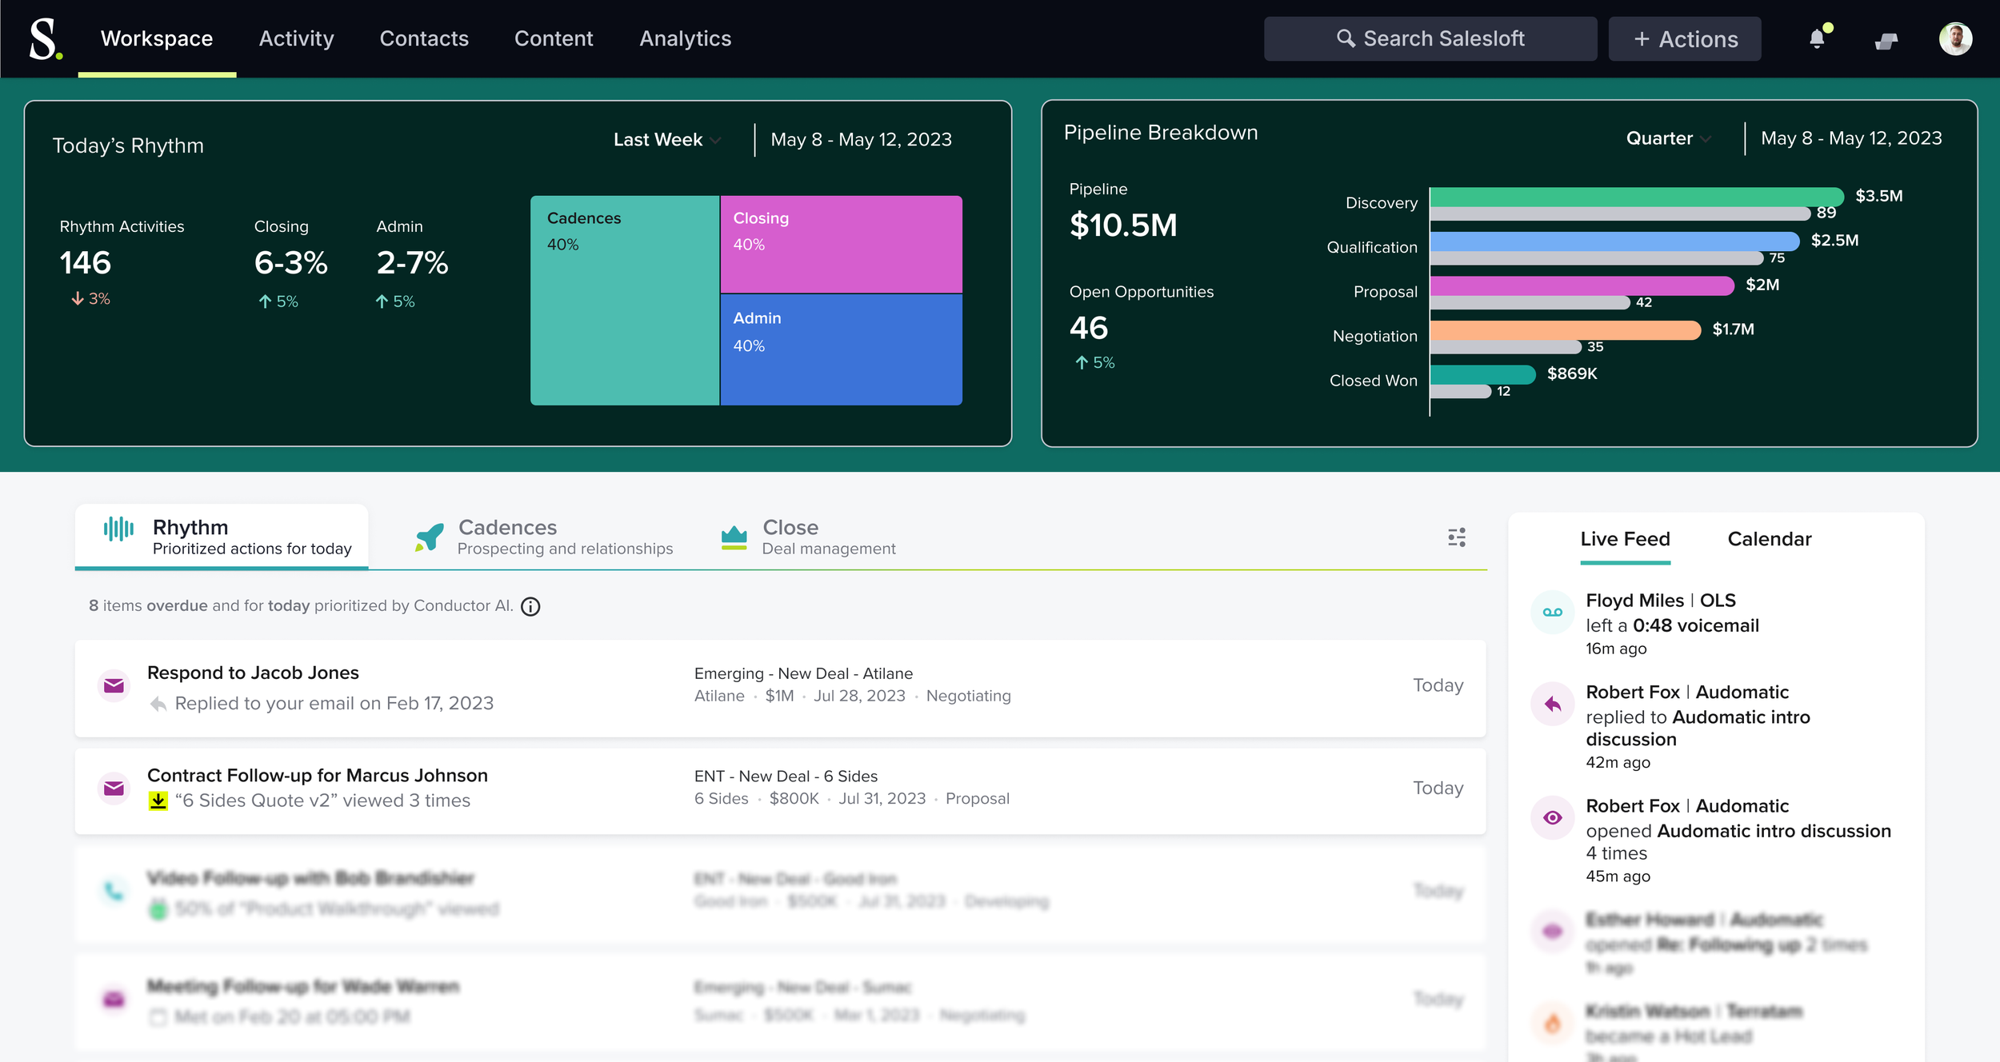Click the Conductor AI info icon
This screenshot has height=1062, width=2000.
[x=530, y=606]
